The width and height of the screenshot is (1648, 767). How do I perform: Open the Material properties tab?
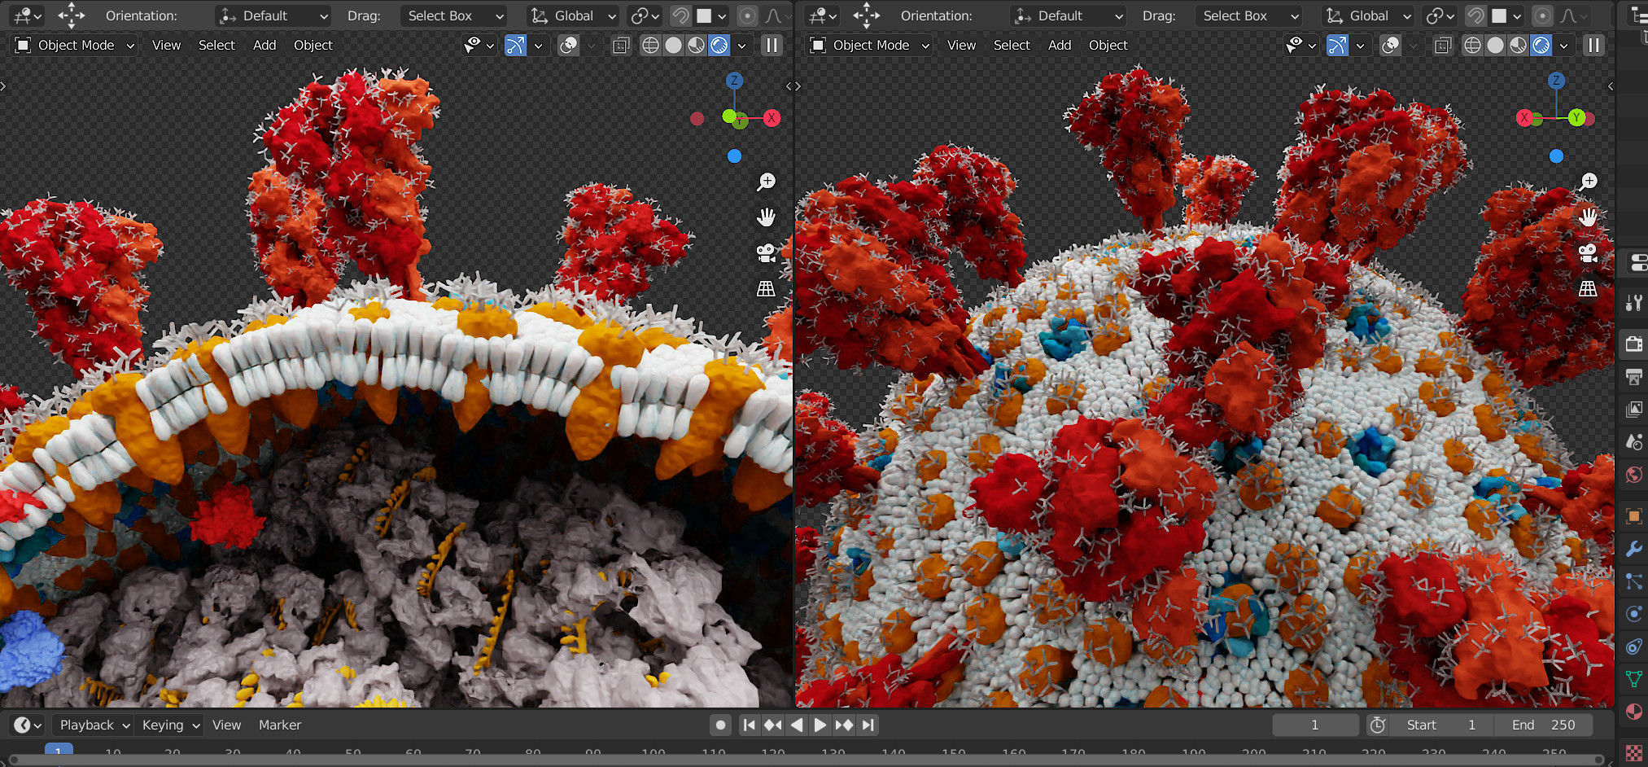pyautogui.click(x=1633, y=712)
